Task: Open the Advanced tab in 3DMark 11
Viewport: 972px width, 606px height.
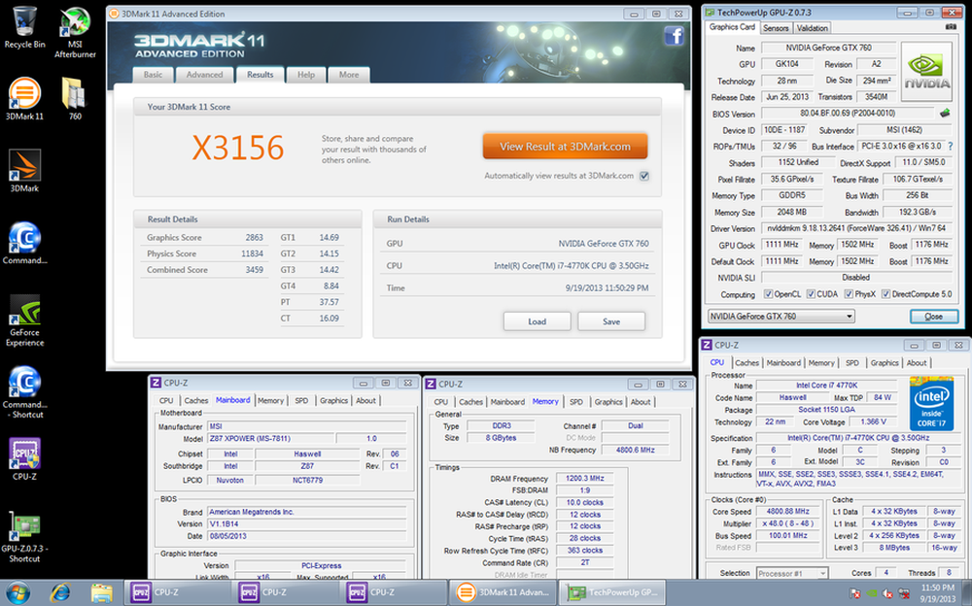Action: [x=204, y=75]
